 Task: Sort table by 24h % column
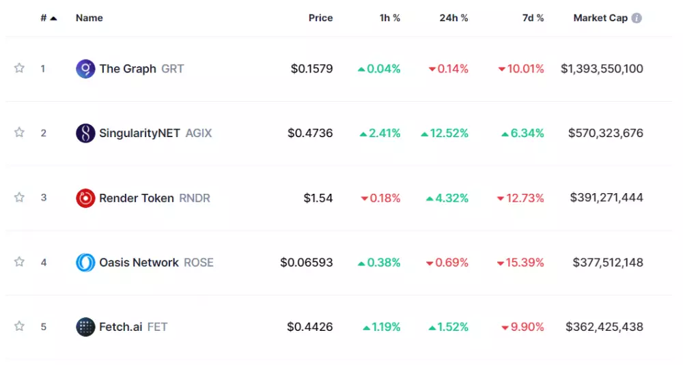454,18
